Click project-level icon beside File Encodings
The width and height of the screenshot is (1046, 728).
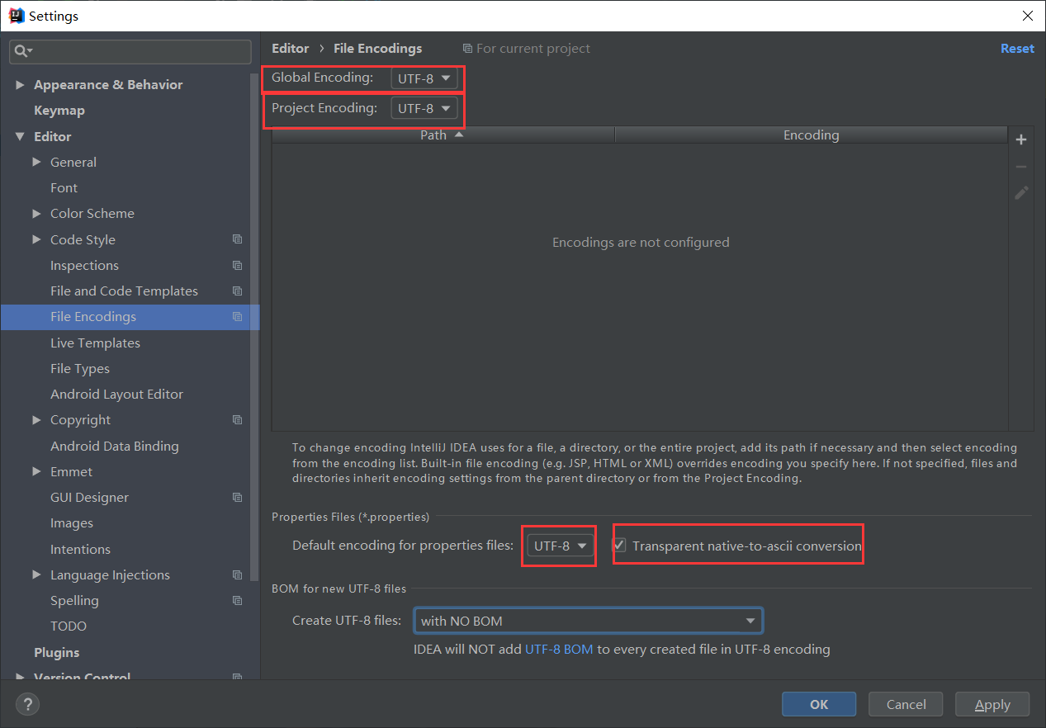click(238, 317)
